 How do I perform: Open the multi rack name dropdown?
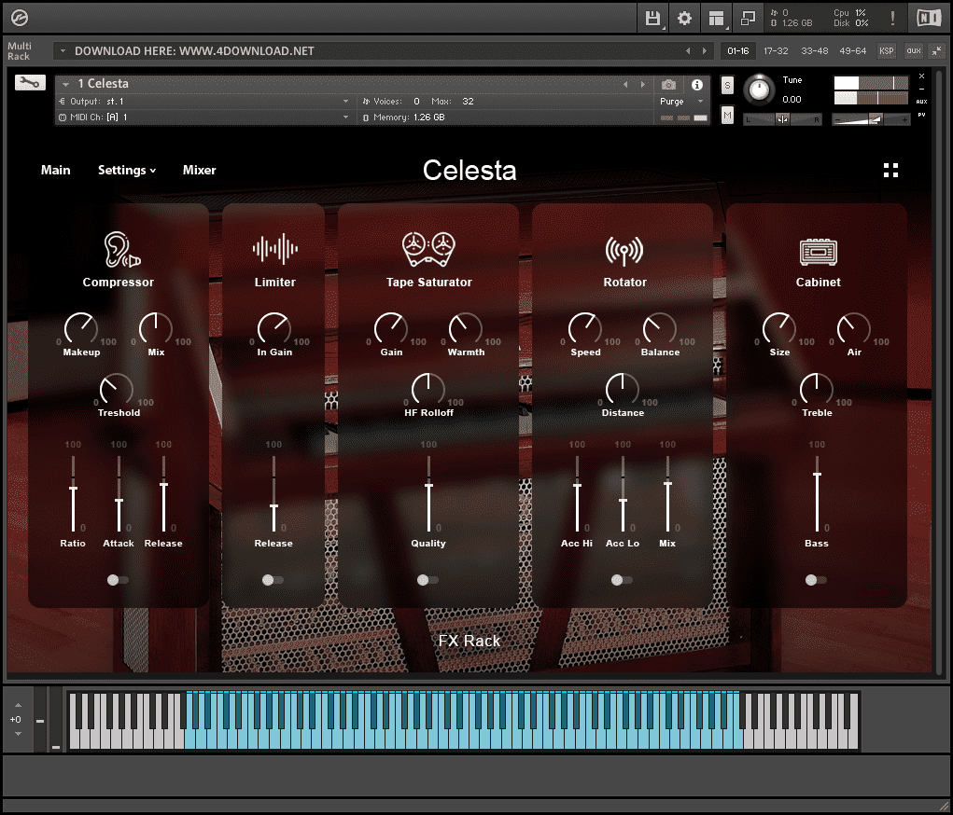63,51
